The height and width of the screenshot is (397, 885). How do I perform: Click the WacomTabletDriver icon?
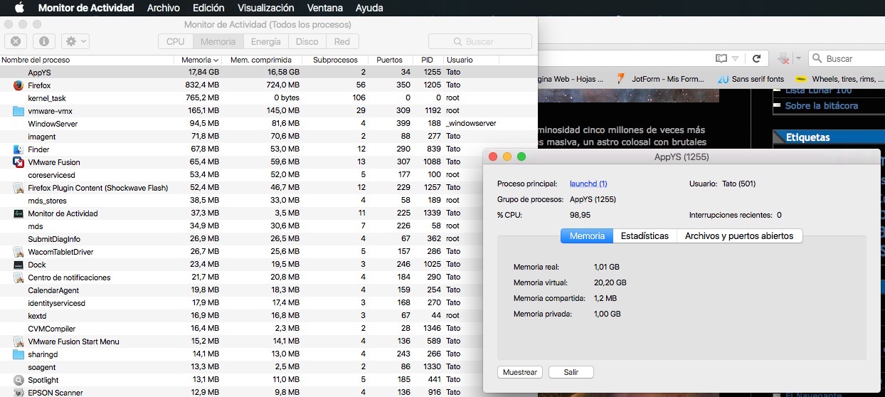tap(18, 252)
